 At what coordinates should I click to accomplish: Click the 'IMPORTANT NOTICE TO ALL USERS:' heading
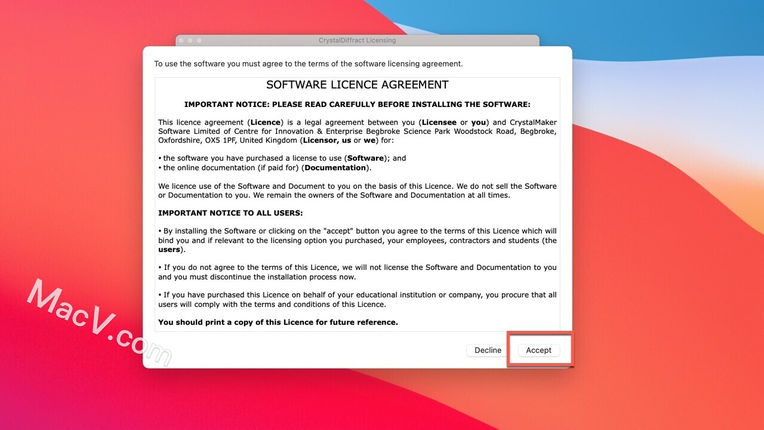pyautogui.click(x=230, y=213)
